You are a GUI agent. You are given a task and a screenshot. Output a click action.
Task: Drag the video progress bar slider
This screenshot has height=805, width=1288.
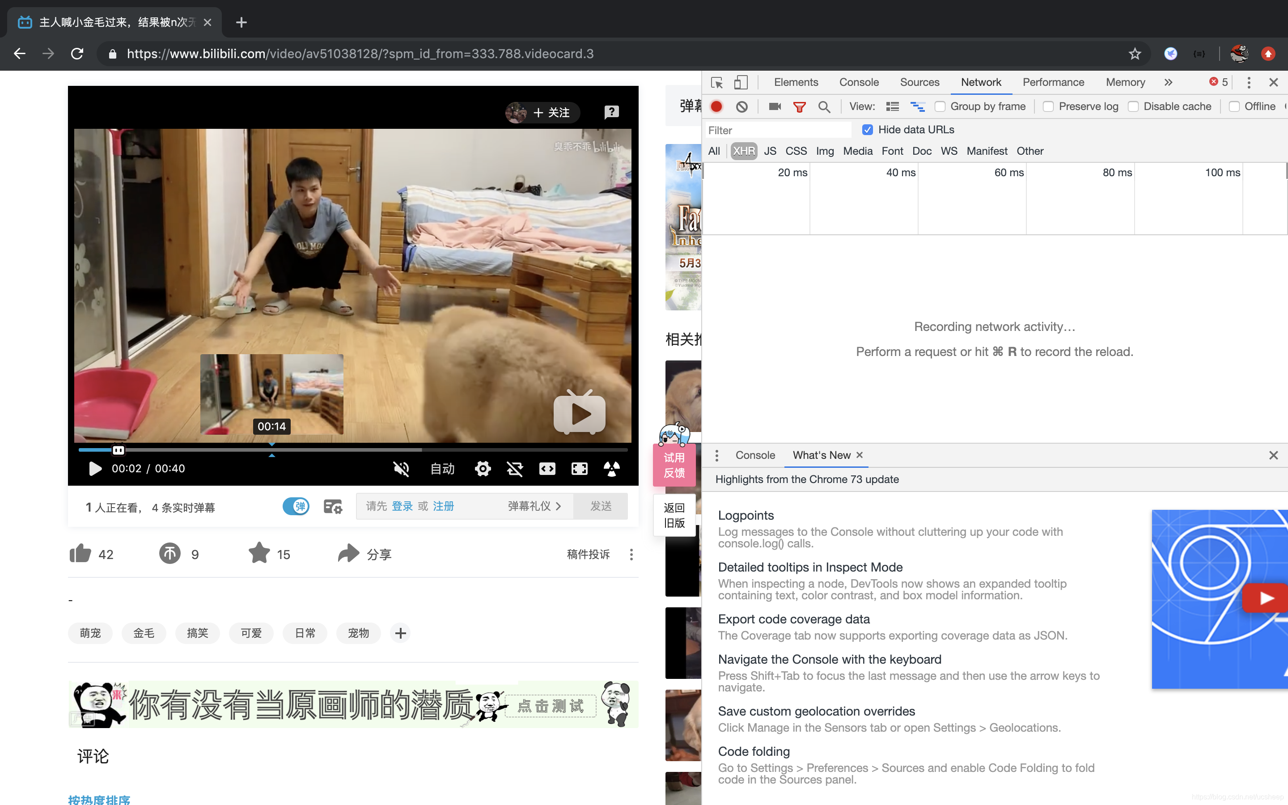119,449
